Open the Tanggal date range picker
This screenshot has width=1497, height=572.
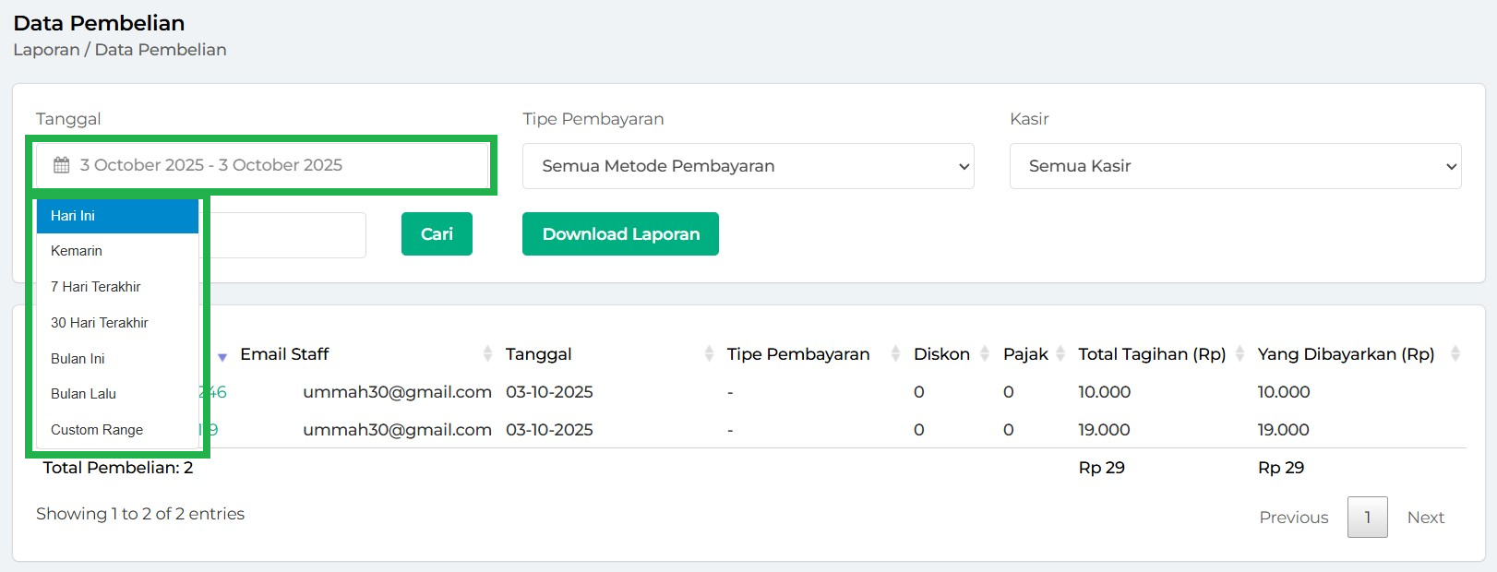coord(262,165)
